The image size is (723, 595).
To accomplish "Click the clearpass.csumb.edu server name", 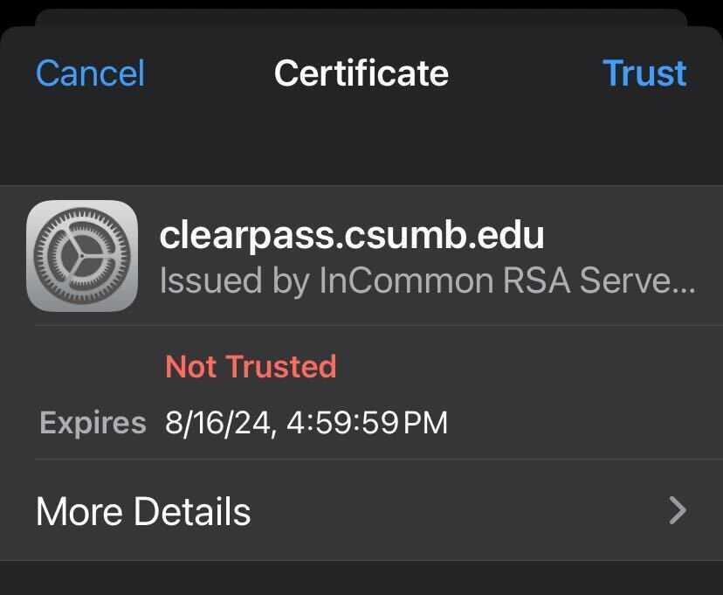I will (352, 236).
